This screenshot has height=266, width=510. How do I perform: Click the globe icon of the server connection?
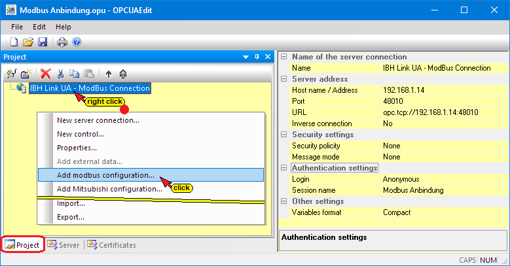pos(22,88)
